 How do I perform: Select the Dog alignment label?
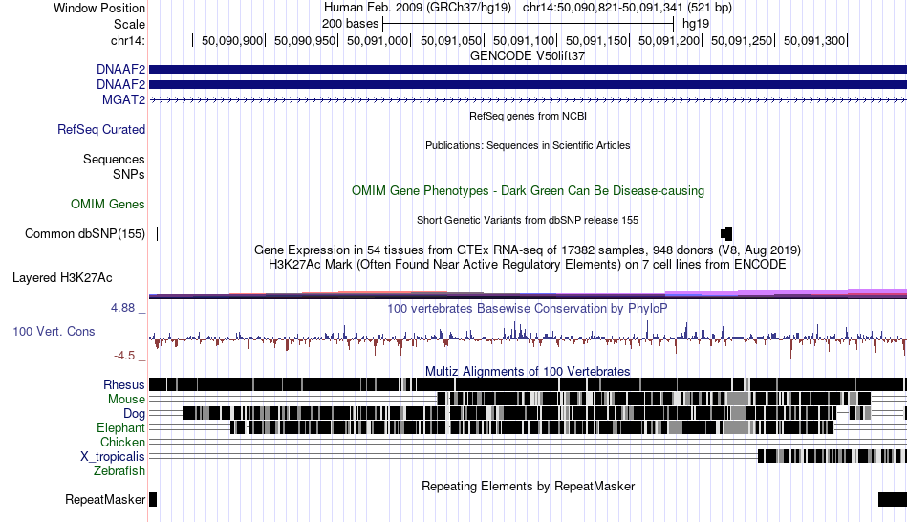coord(134,414)
